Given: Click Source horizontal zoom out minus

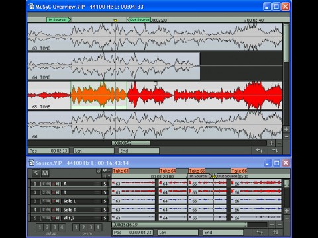Looking at the screenshot, I should 280,225.
